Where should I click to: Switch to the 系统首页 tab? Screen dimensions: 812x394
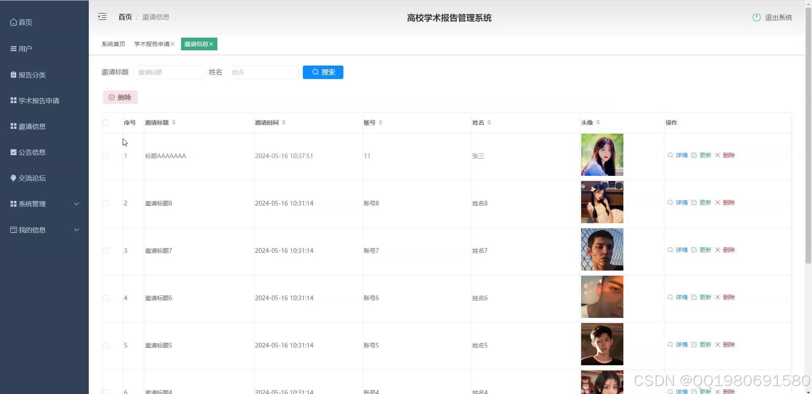tap(113, 44)
